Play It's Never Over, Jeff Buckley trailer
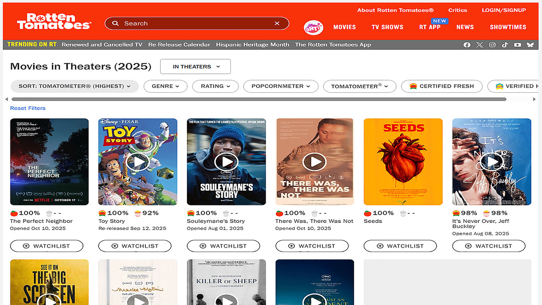This screenshot has width=542, height=305. point(492,161)
